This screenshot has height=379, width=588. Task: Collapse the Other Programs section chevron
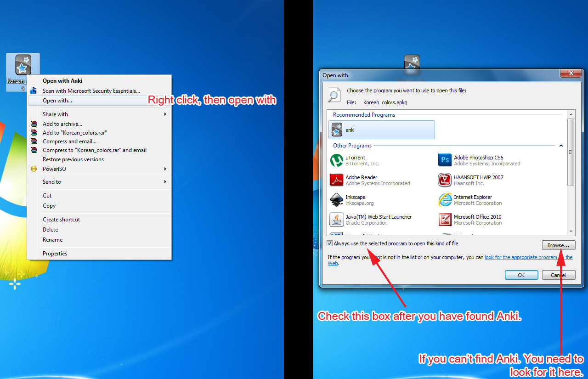561,146
